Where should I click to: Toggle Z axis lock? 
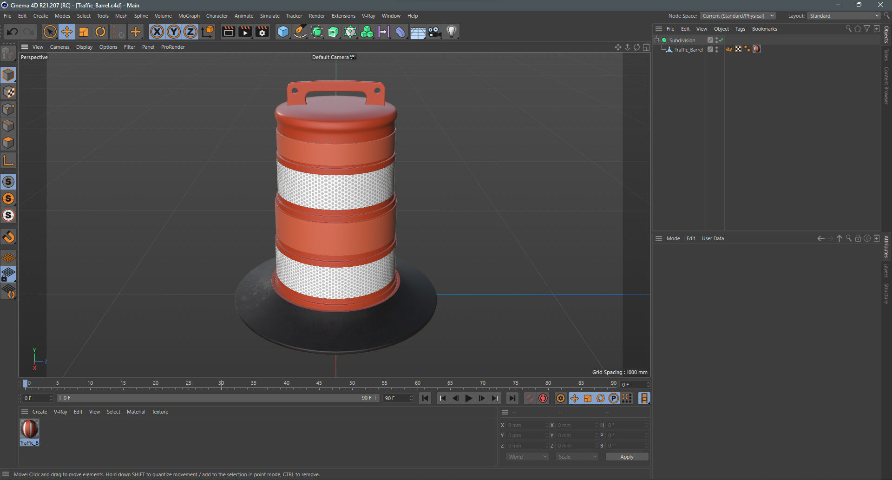click(x=190, y=32)
